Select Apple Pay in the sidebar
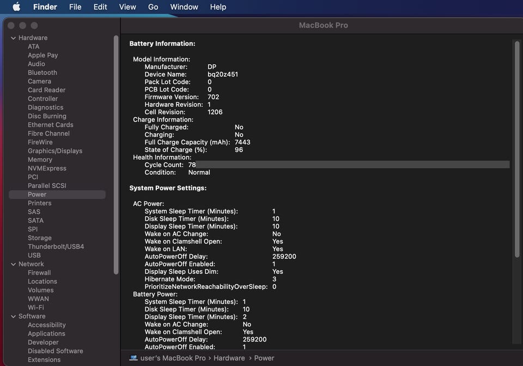 (x=42, y=56)
